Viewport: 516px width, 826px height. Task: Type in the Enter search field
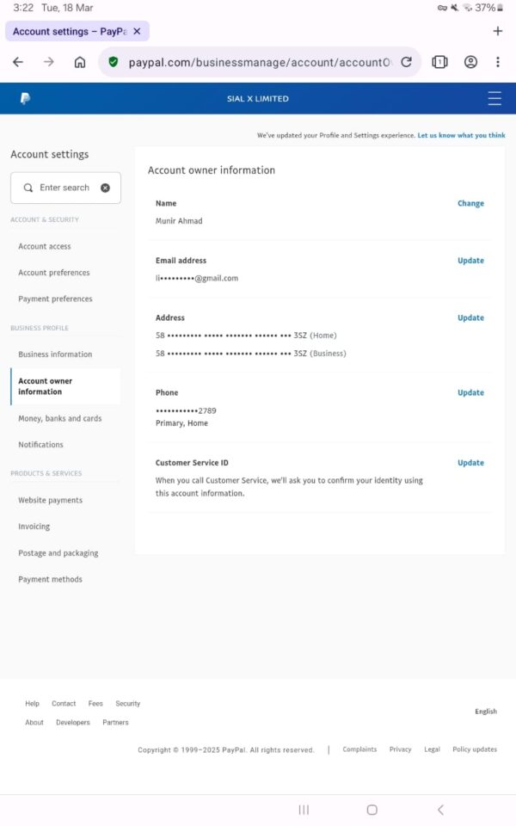(x=64, y=188)
